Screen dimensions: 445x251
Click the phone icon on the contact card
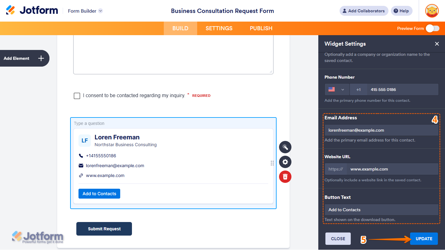81,156
